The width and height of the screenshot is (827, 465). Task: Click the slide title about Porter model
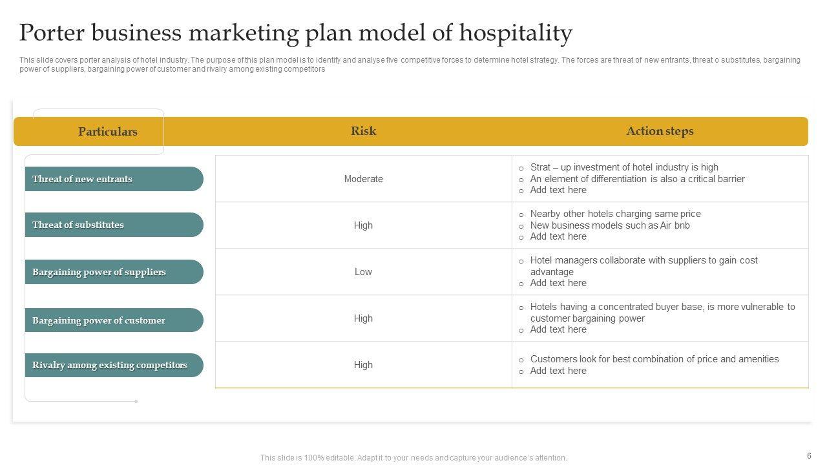pos(296,32)
